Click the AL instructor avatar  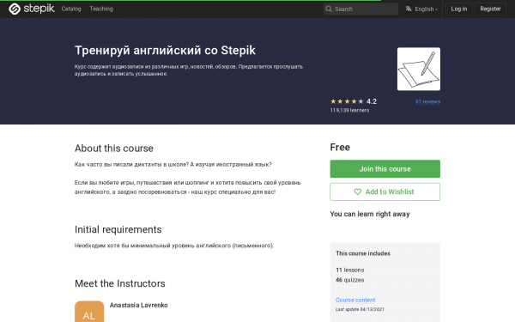tap(89, 312)
